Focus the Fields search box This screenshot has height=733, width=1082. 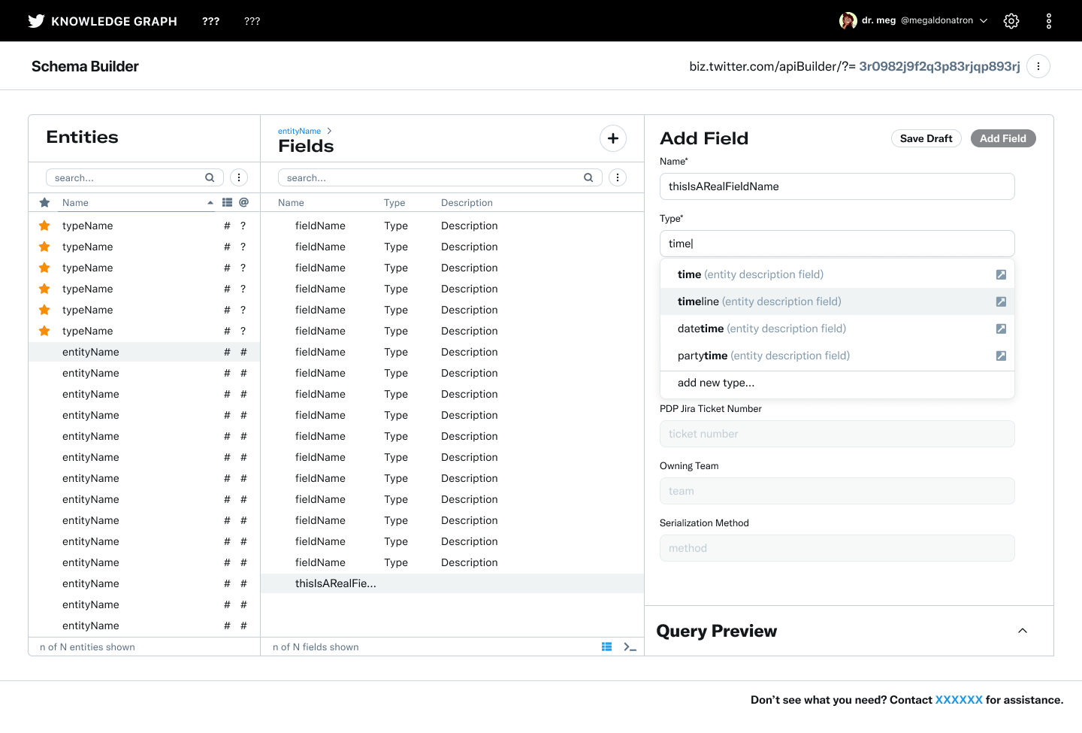pyautogui.click(x=440, y=177)
